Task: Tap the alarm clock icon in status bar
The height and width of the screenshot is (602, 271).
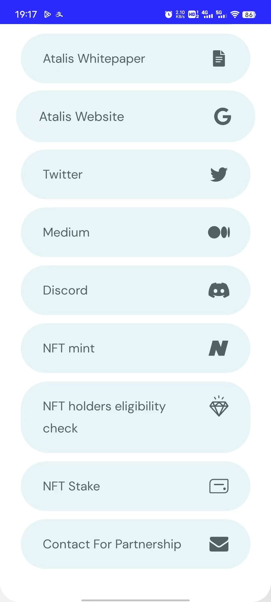Action: 168,15
